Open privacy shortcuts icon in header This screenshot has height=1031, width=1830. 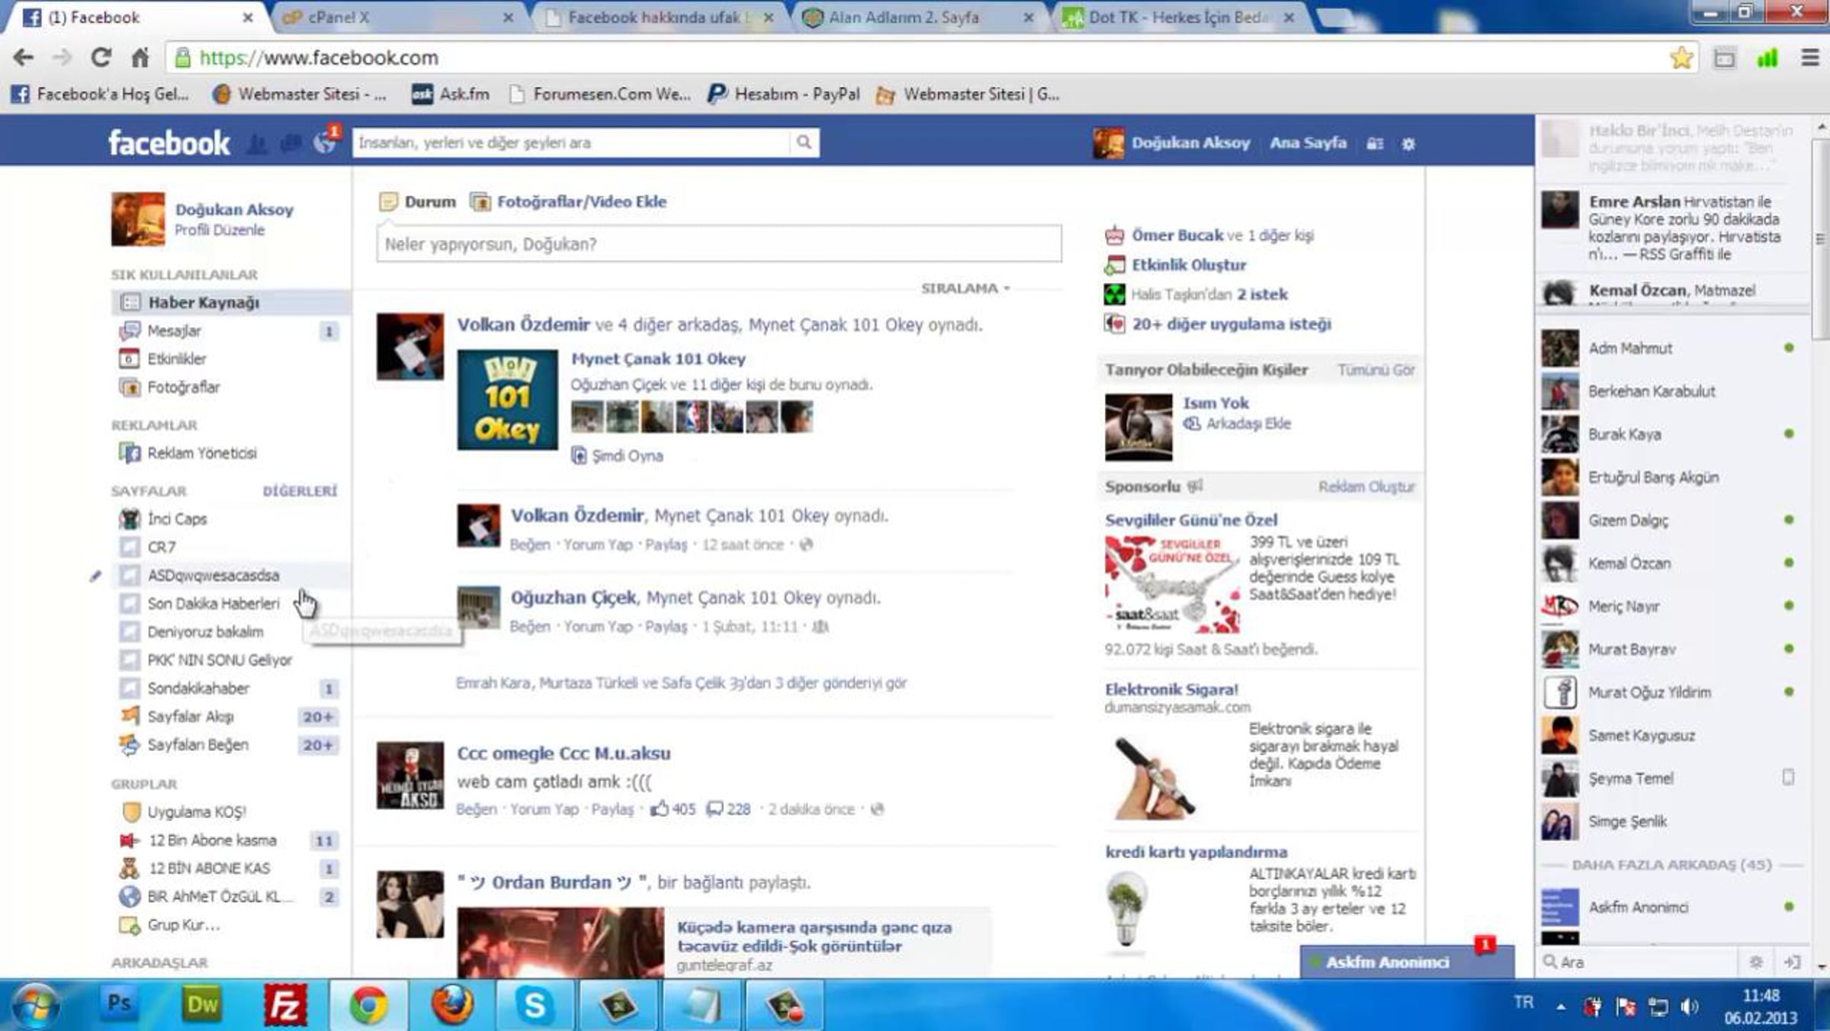coord(1375,143)
